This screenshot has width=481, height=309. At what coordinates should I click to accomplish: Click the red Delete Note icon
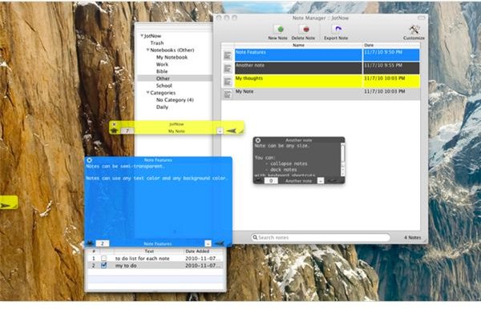tap(306, 29)
